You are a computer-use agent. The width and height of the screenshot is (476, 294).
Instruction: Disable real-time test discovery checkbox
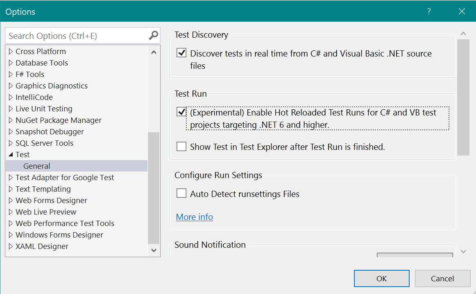tap(181, 53)
